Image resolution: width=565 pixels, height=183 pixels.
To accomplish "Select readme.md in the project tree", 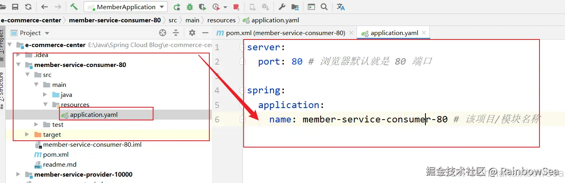I will 60,164.
